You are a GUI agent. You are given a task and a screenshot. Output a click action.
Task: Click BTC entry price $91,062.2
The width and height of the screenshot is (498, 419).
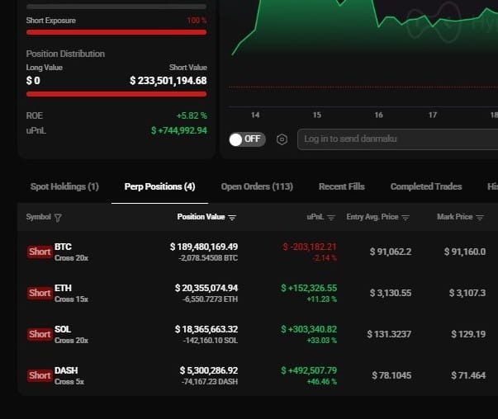(391, 252)
